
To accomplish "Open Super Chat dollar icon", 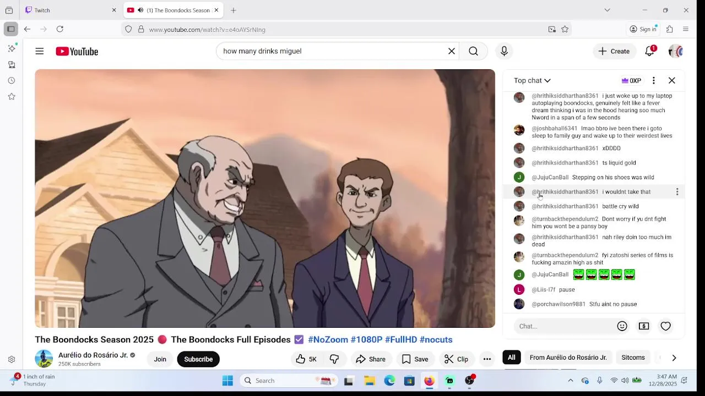I will coord(644,326).
